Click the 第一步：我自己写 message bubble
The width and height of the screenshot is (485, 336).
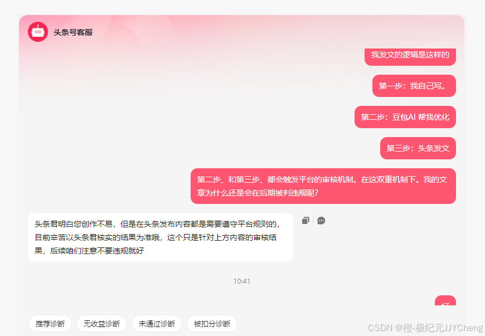click(414, 86)
